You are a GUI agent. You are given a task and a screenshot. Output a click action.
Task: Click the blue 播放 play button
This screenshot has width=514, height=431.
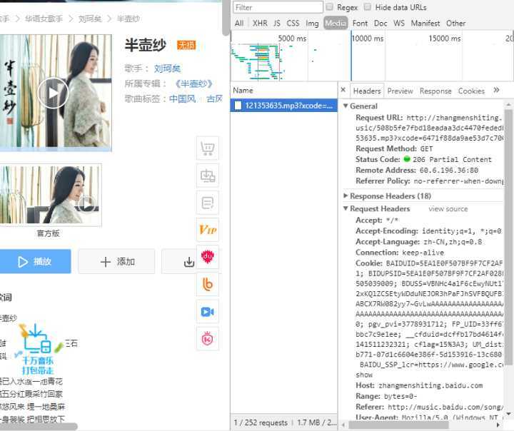35,262
